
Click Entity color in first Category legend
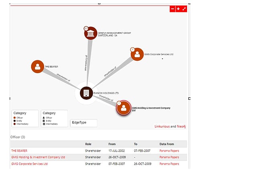click(14, 121)
